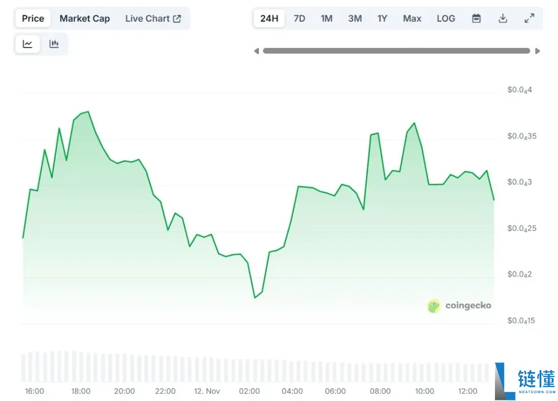The height and width of the screenshot is (401, 558).
Task: Click the right scroll arrow
Action: pyautogui.click(x=537, y=51)
